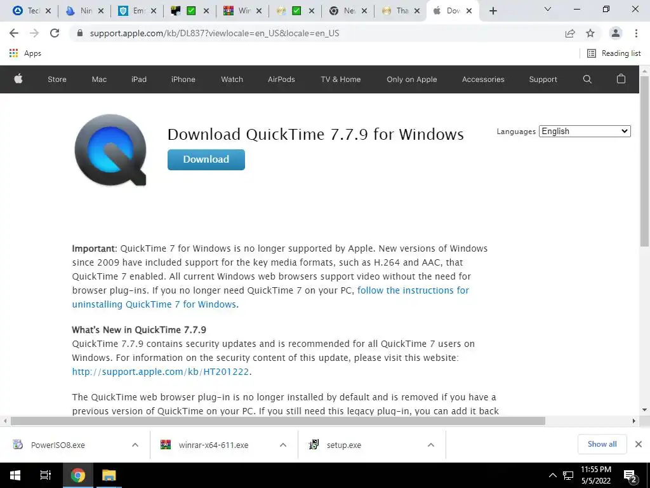
Task: Close the Tec tab
Action: pyautogui.click(x=48, y=11)
